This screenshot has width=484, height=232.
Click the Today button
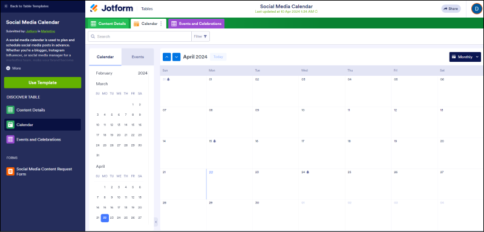(218, 57)
